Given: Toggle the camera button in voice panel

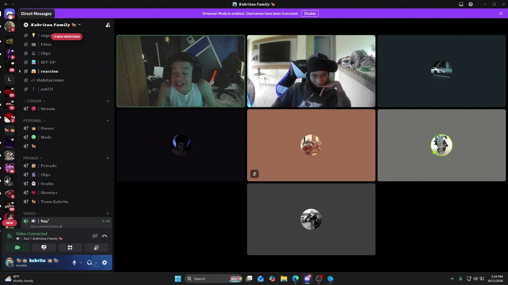Looking at the screenshot, I should (17, 247).
